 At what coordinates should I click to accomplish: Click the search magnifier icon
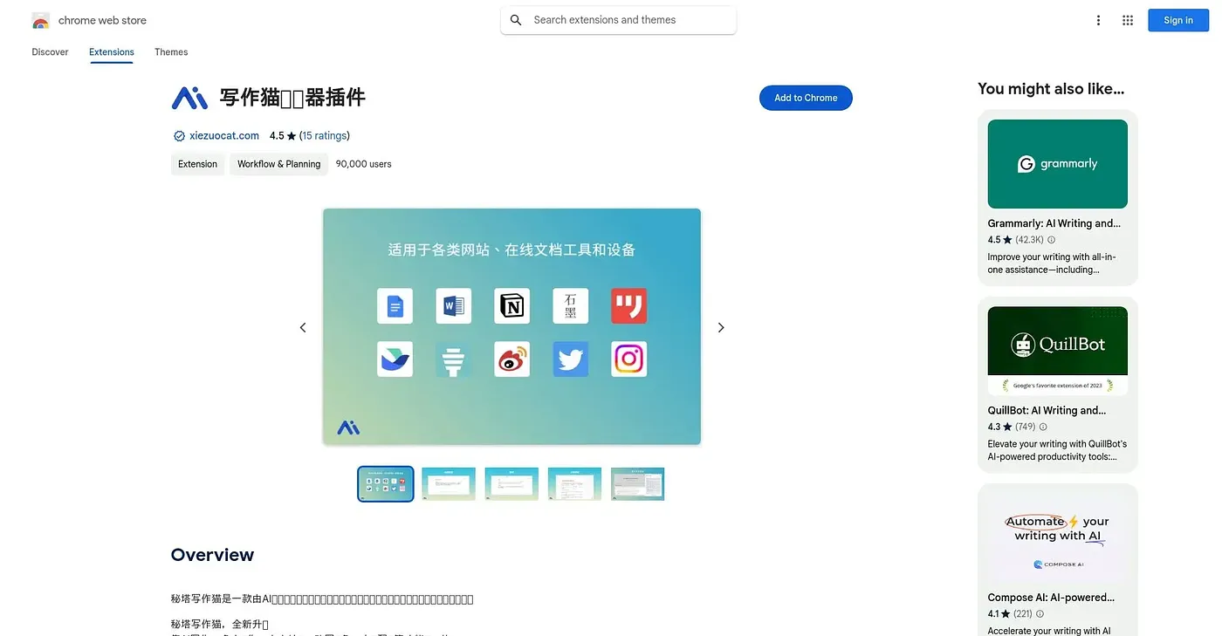[516, 20]
